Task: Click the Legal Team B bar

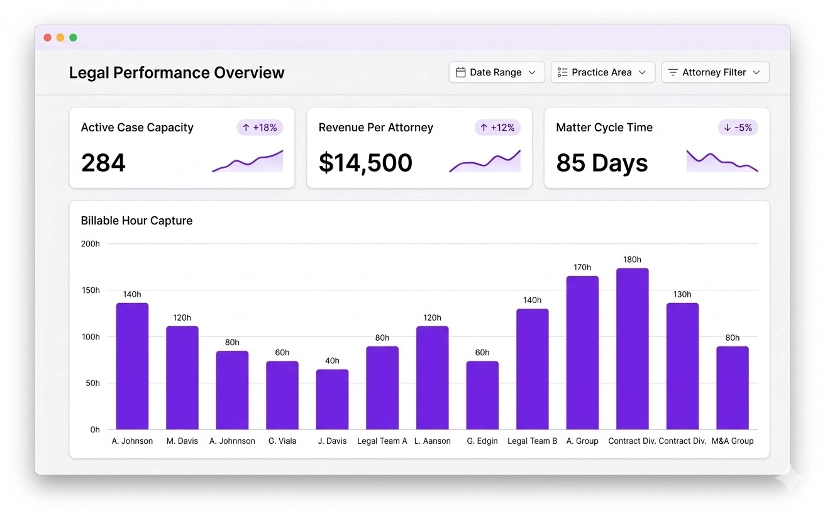Action: coord(533,369)
